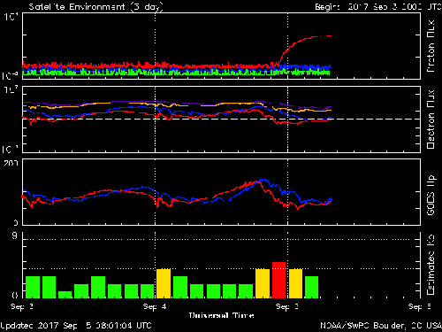
Task: Click the GOES Hp axis label
Action: (x=431, y=195)
